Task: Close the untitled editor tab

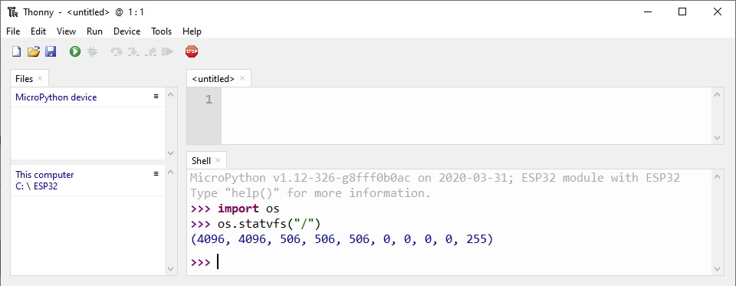Action: 242,78
